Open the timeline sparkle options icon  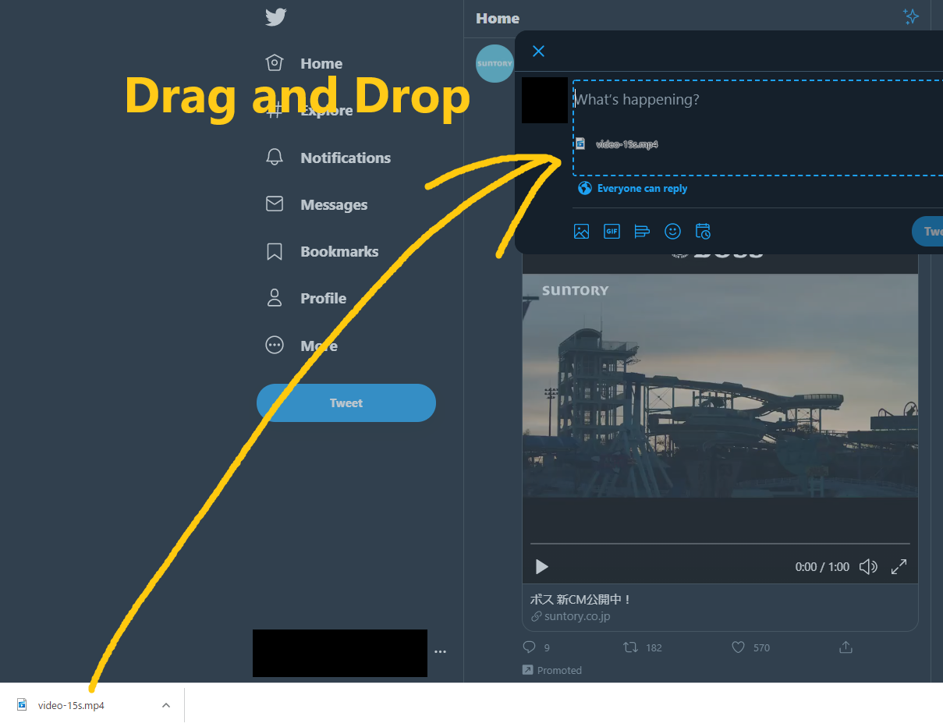click(911, 16)
